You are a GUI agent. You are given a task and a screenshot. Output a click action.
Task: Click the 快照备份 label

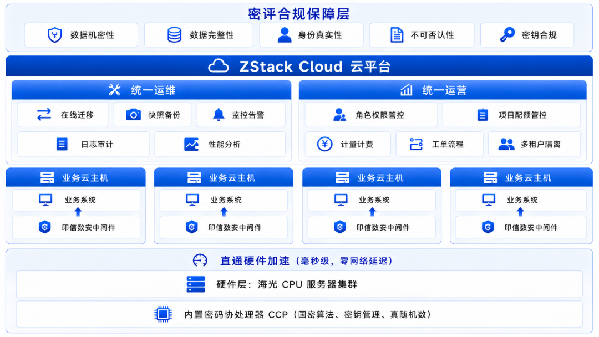164,115
